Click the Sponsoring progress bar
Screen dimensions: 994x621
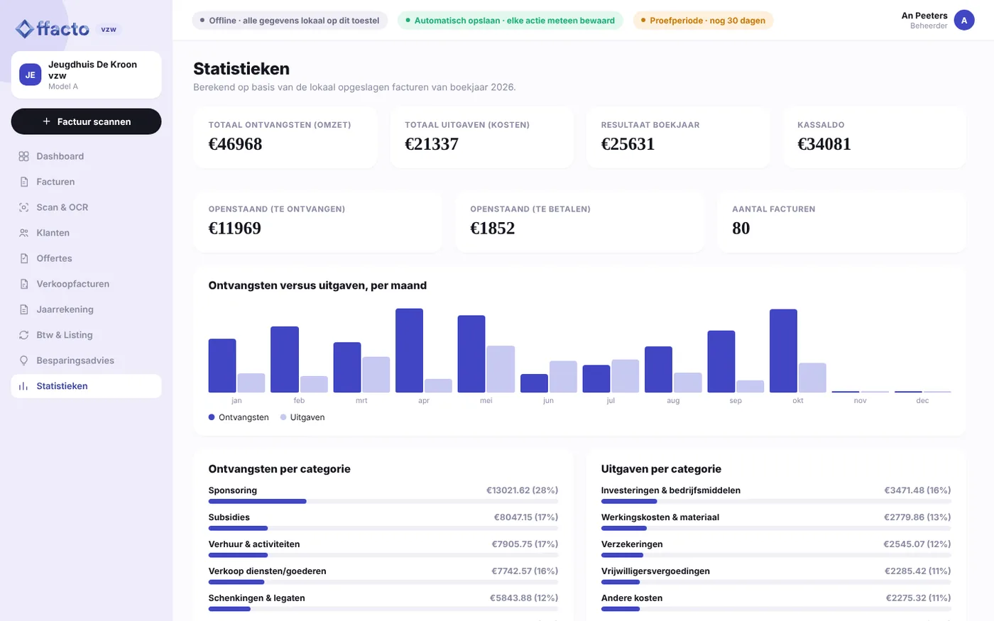pyautogui.click(x=383, y=501)
